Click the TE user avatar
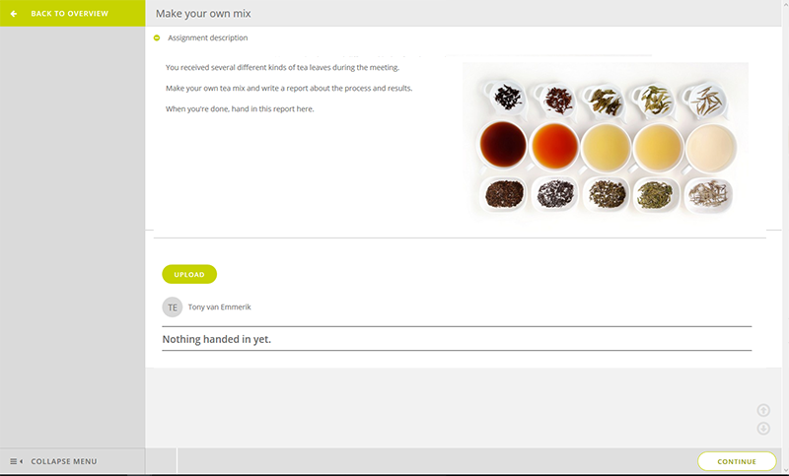The image size is (789, 476). (x=172, y=307)
